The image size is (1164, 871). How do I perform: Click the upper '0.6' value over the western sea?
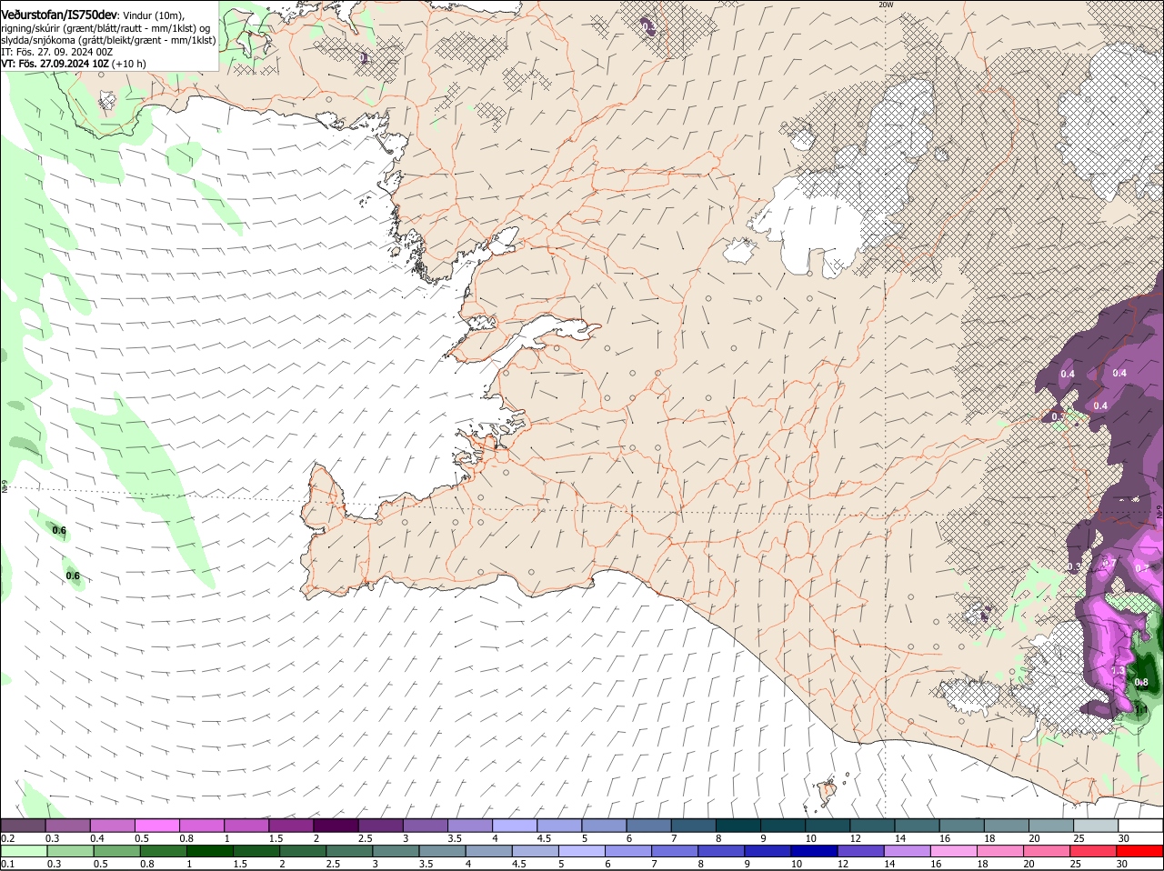60,530
